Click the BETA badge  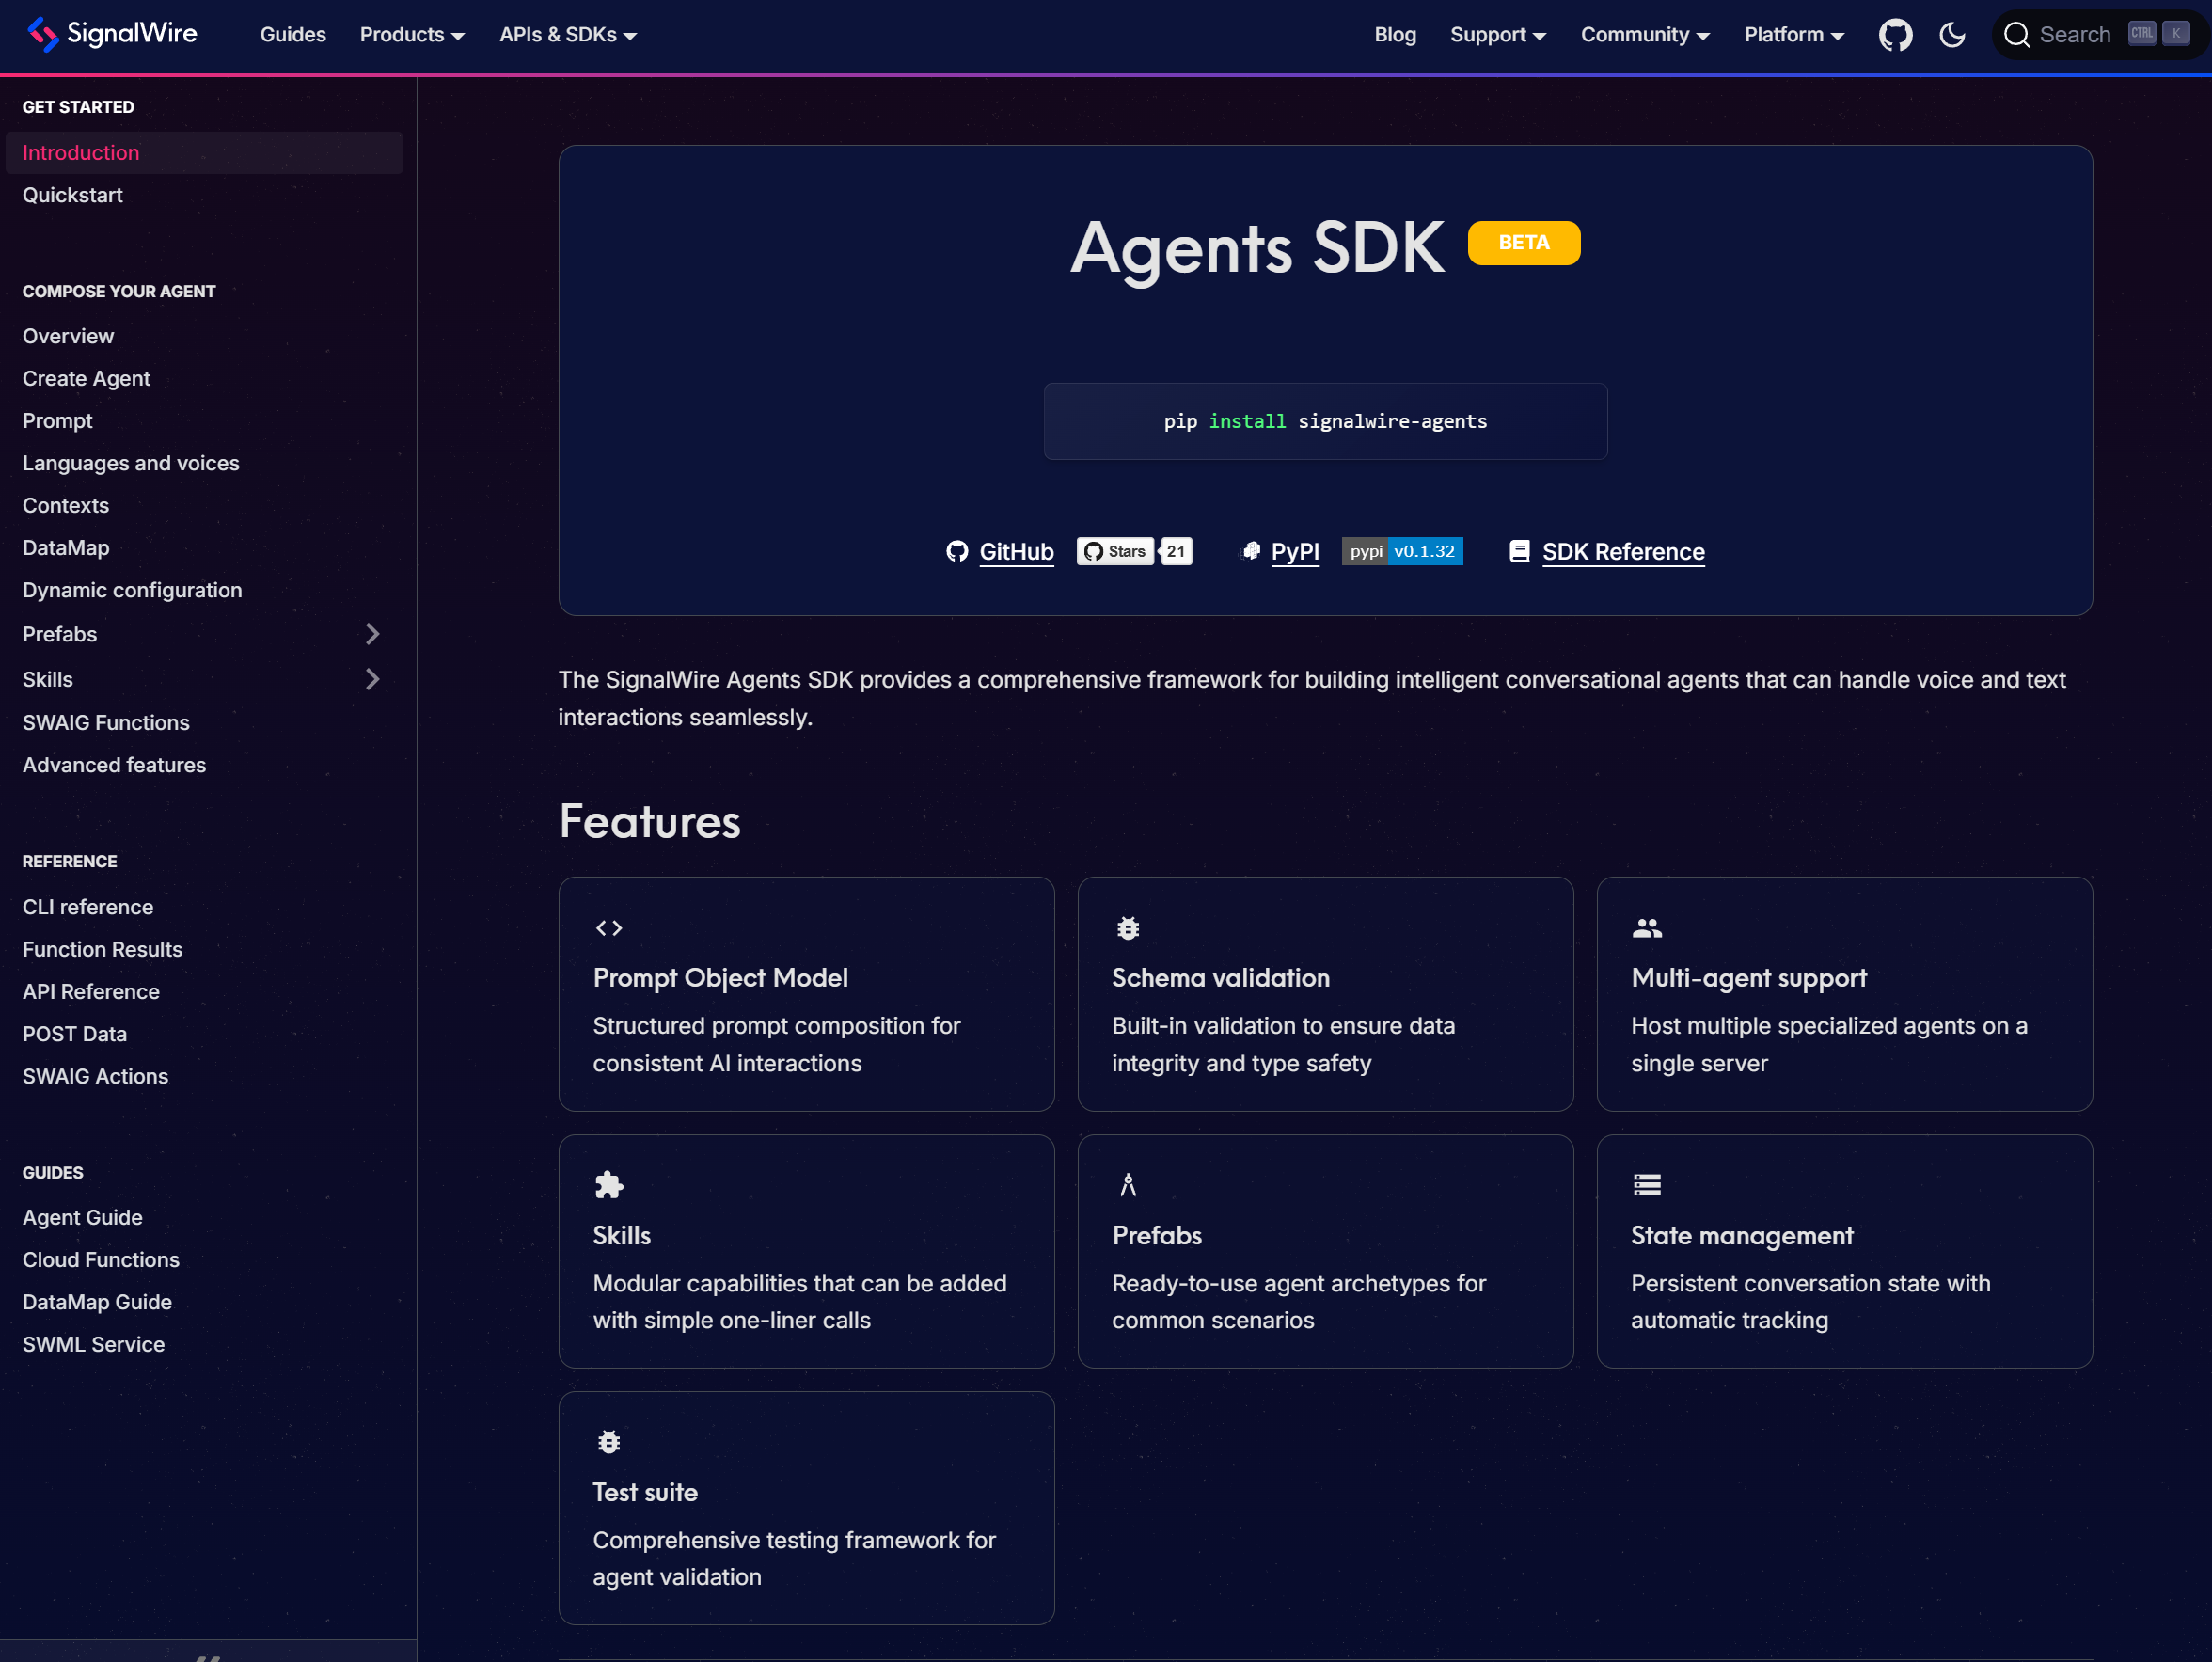point(1523,243)
